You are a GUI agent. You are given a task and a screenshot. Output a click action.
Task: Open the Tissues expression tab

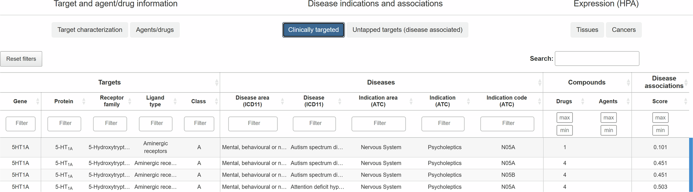[587, 30]
